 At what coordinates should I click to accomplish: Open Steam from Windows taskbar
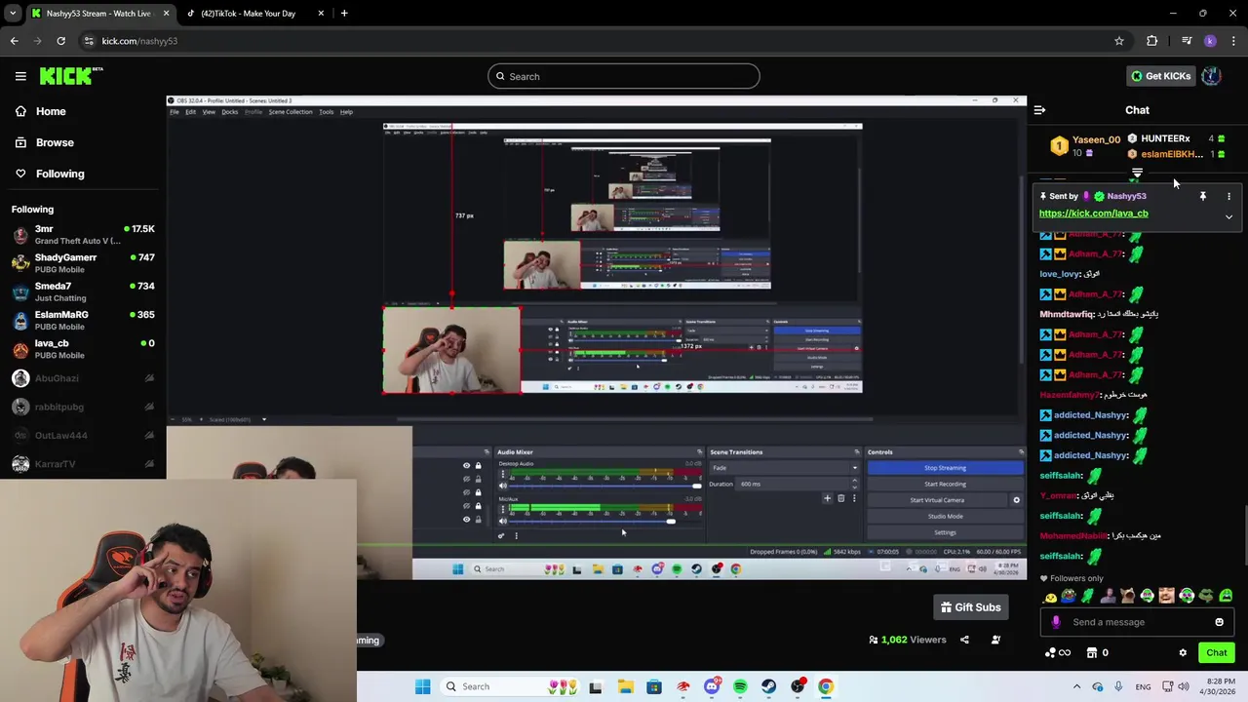tap(768, 686)
